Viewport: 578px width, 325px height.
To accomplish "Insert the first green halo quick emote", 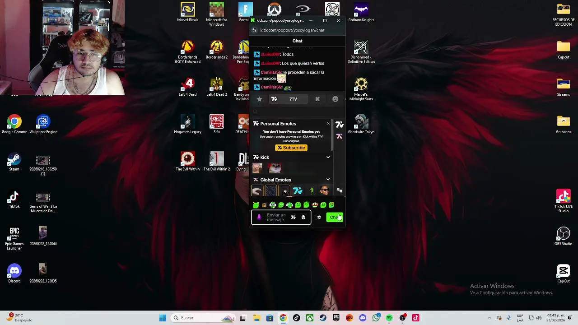I will tap(256, 205).
